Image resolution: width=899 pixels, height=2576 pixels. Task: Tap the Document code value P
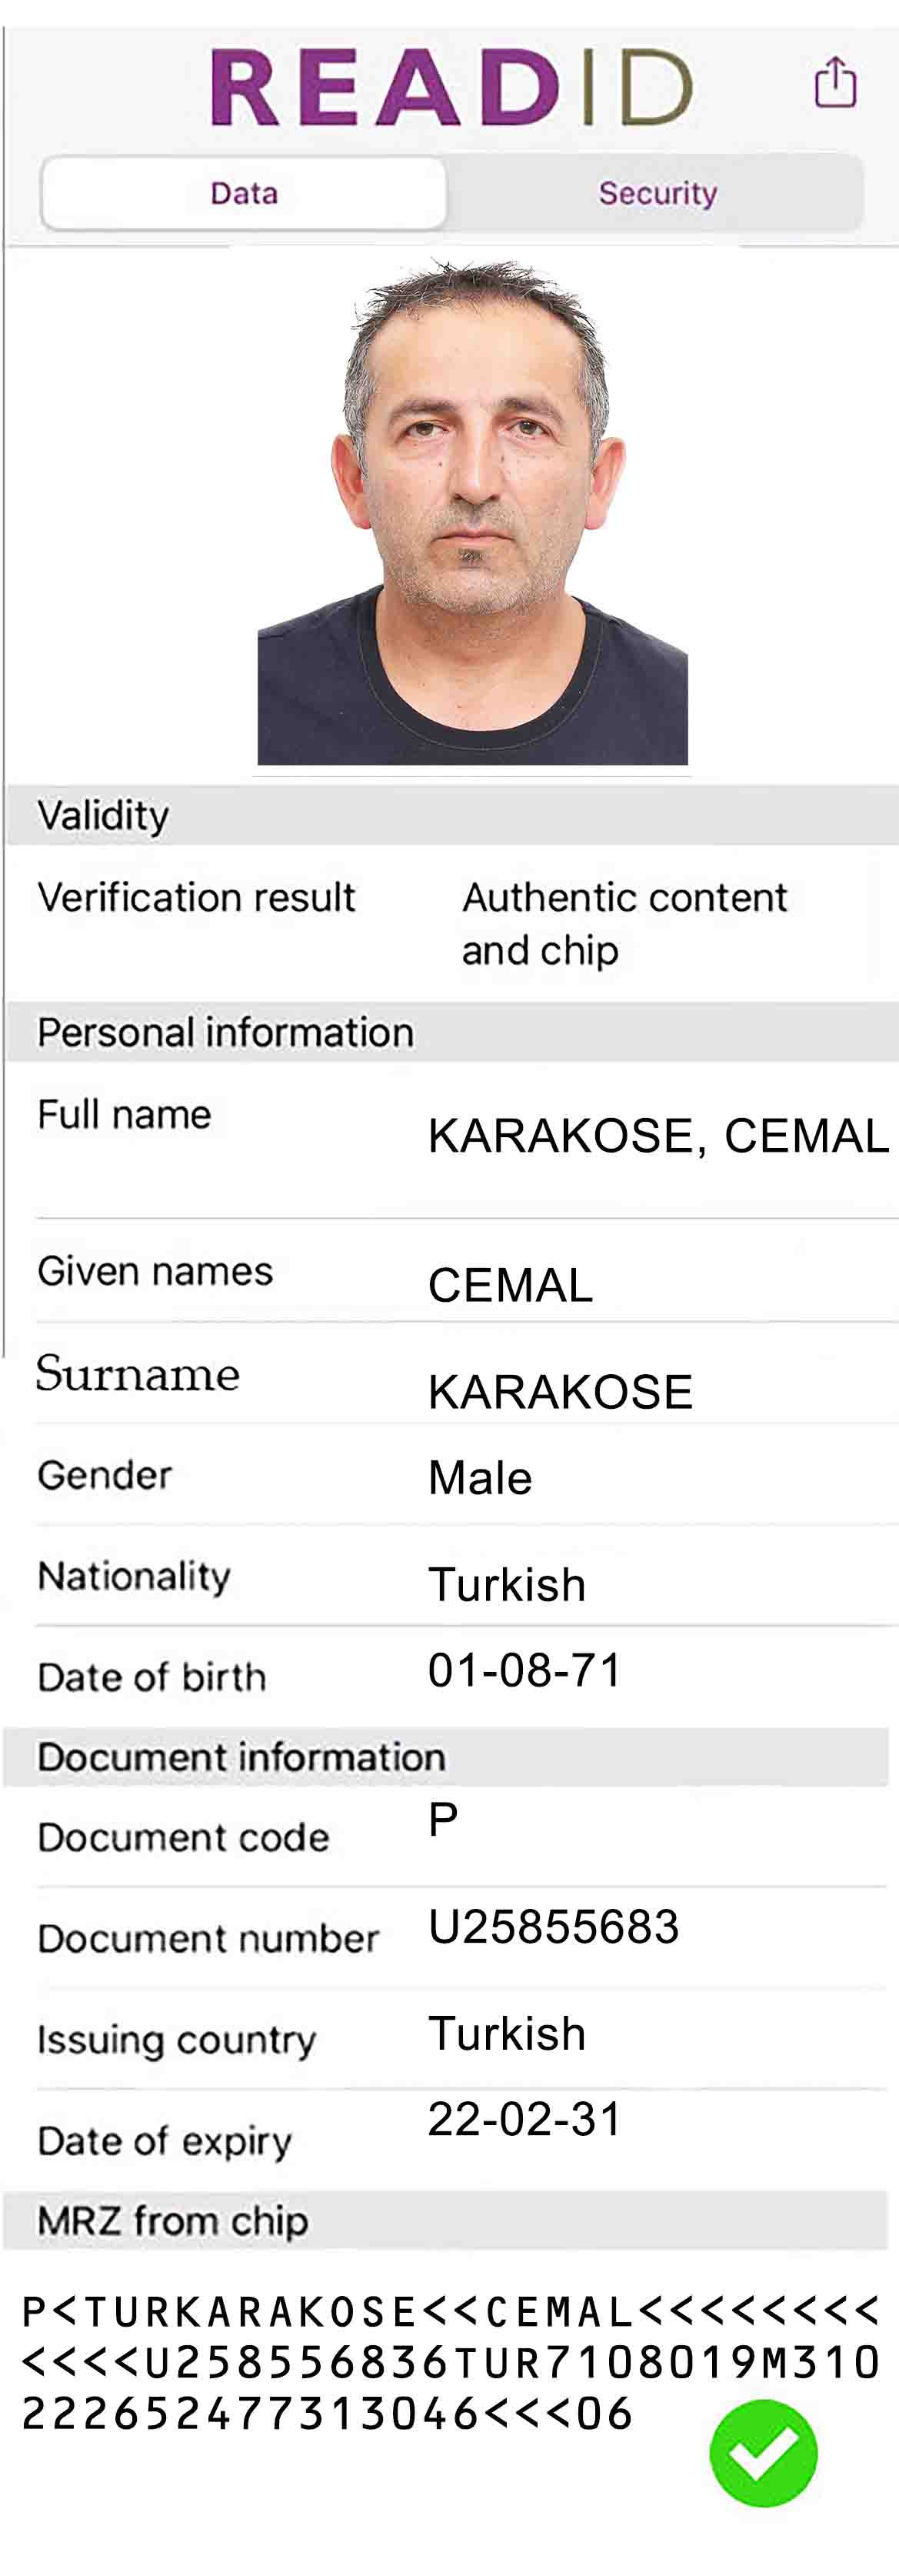pos(443,1819)
